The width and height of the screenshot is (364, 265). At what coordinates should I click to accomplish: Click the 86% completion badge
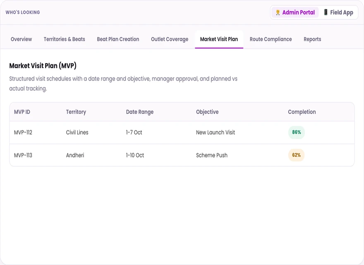click(x=297, y=132)
